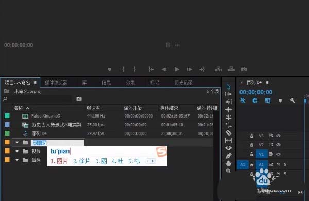The height and width of the screenshot is (201, 309).
Task: Click the label color of False King.mp3
Action: pos(7,115)
